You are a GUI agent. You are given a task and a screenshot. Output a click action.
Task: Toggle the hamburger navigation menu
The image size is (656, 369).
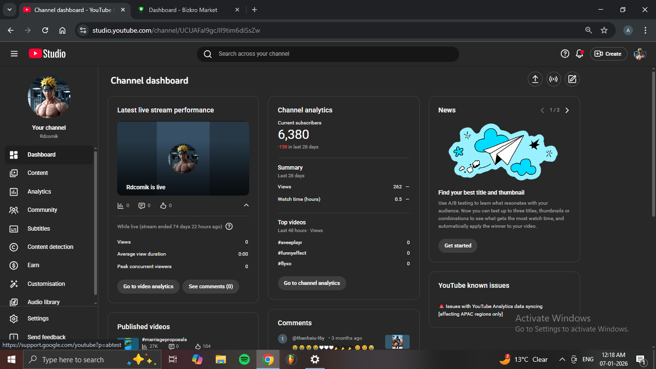point(14,54)
